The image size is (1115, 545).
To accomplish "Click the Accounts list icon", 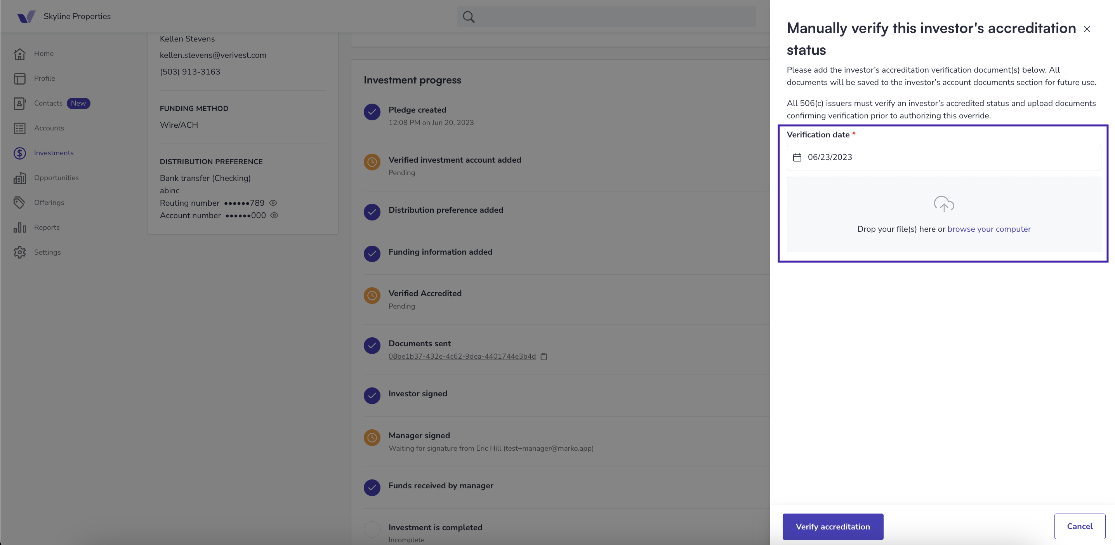I will (x=19, y=128).
